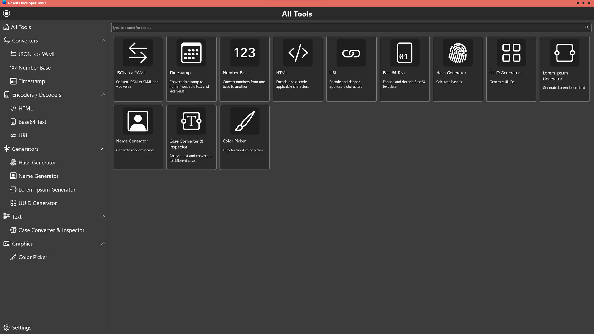Image resolution: width=594 pixels, height=334 pixels.
Task: Click the Color Picker brush tile
Action: pos(244,121)
